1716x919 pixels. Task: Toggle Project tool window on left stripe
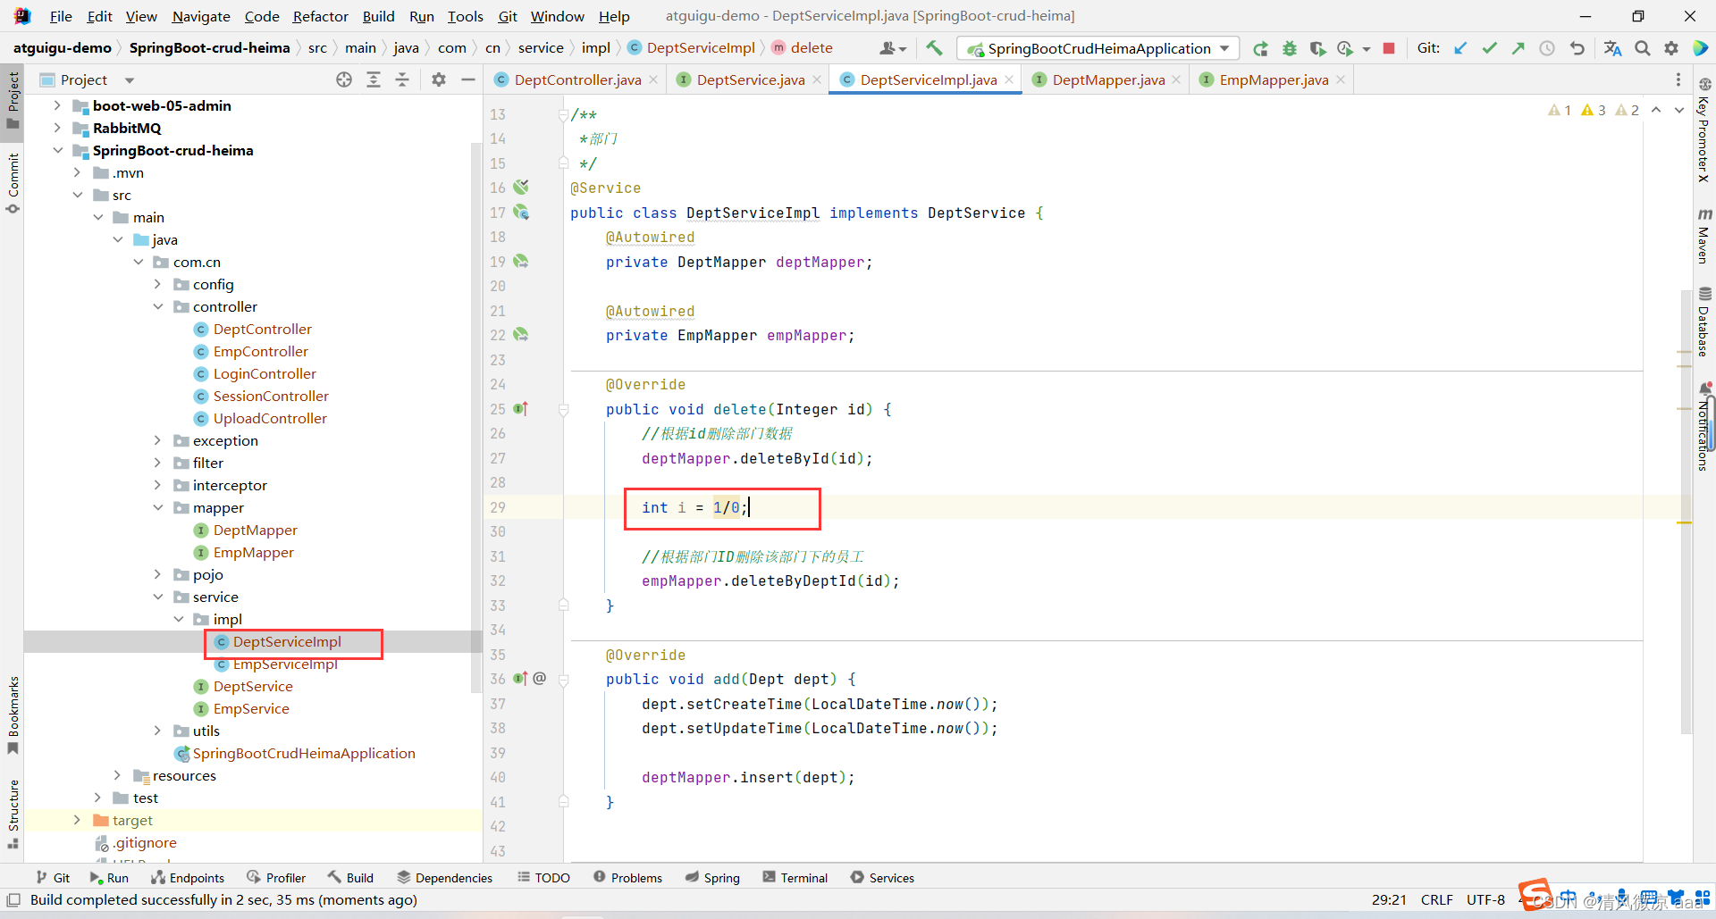(13, 100)
